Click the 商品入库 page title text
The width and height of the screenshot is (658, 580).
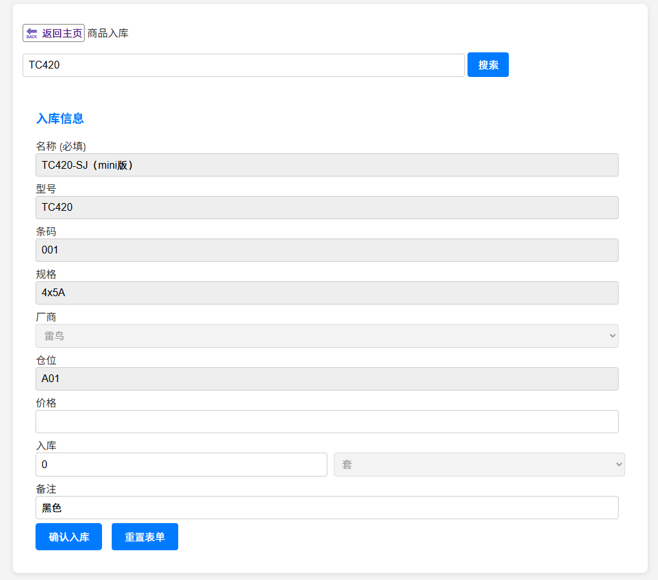click(108, 33)
